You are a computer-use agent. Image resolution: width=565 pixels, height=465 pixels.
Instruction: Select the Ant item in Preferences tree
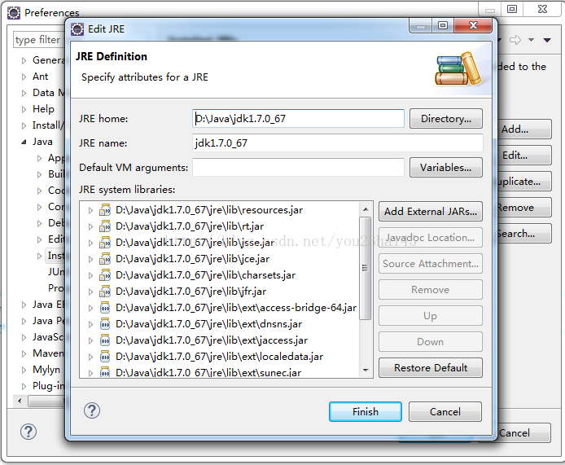pos(41,77)
